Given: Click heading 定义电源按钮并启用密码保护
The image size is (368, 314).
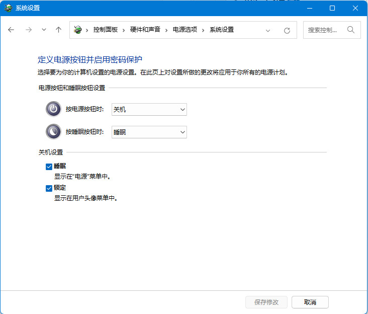Looking at the screenshot, I should [89, 60].
